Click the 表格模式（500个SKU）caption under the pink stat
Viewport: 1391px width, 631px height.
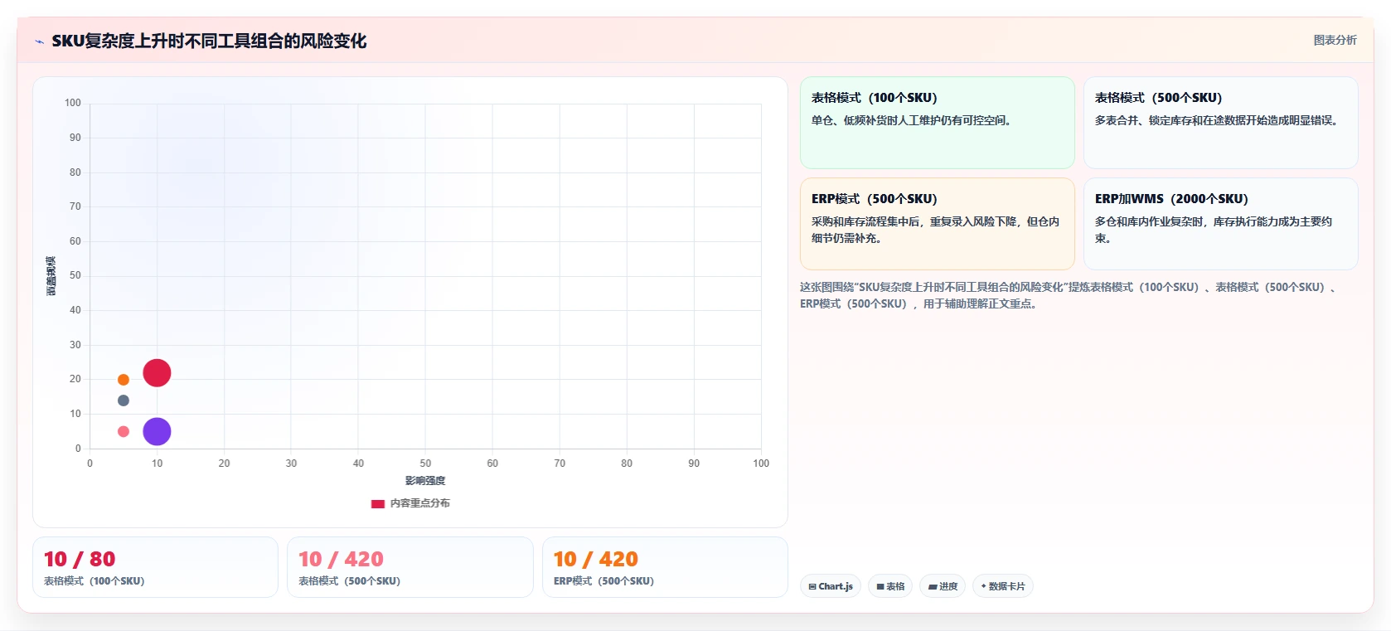[350, 581]
